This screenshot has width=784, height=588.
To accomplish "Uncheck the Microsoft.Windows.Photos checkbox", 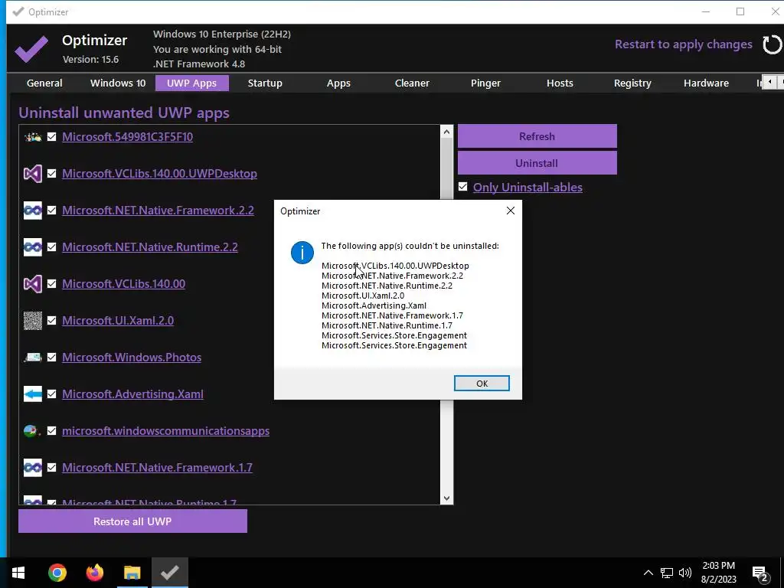I will pyautogui.click(x=51, y=357).
